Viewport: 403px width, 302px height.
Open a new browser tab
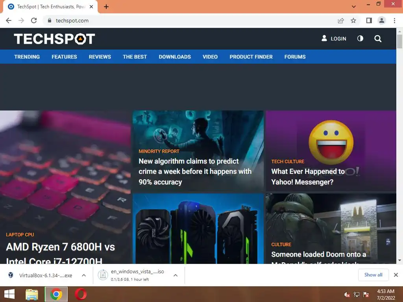pos(106,7)
